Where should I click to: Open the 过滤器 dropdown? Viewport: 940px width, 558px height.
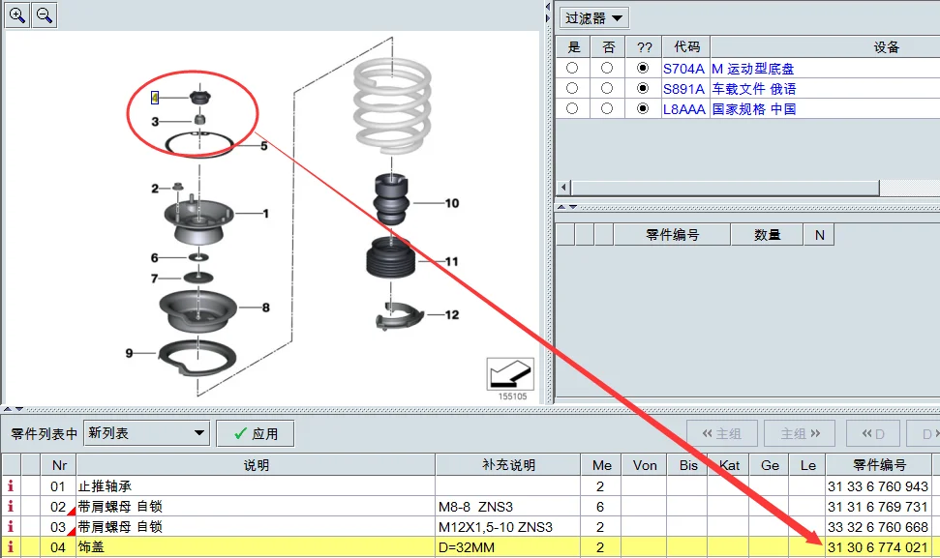pos(593,18)
